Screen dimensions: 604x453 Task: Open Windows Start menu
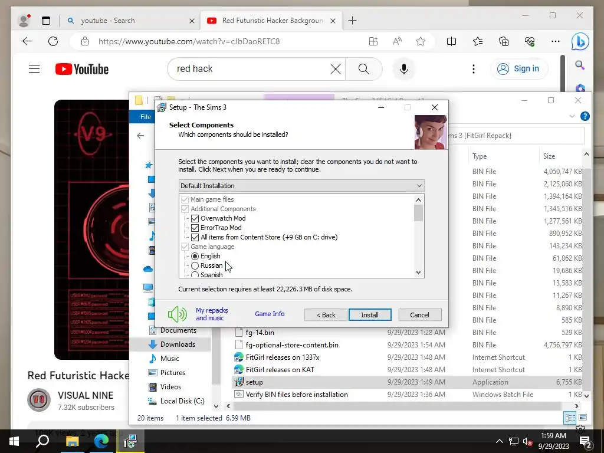click(14, 441)
